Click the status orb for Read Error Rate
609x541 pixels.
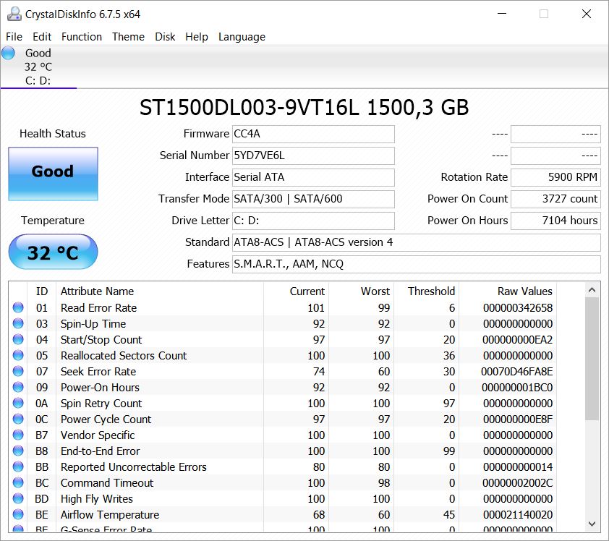point(18,307)
